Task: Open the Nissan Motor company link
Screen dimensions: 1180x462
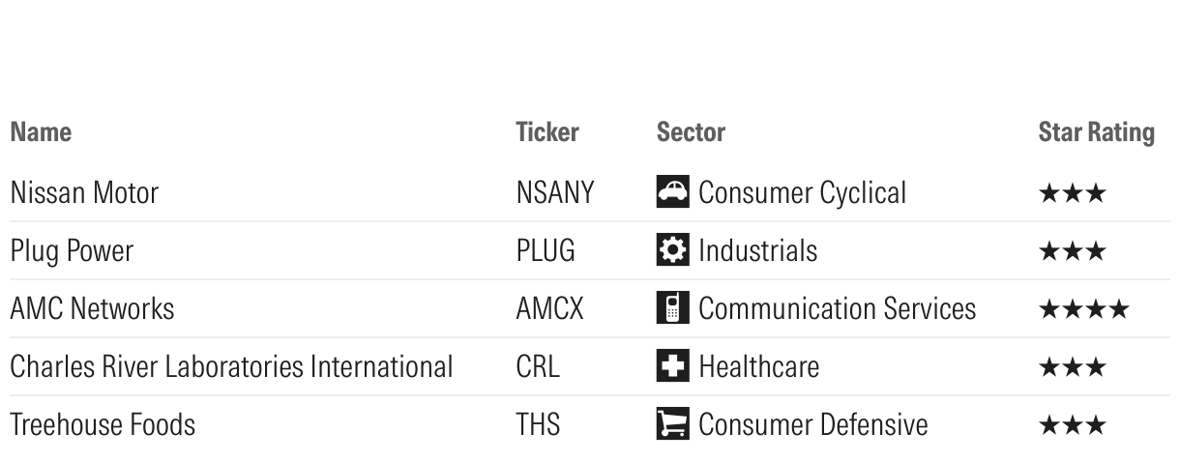Action: [84, 193]
